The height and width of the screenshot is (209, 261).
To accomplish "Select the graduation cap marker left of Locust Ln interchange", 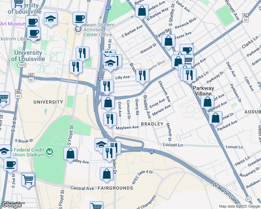I will click(x=102, y=144).
